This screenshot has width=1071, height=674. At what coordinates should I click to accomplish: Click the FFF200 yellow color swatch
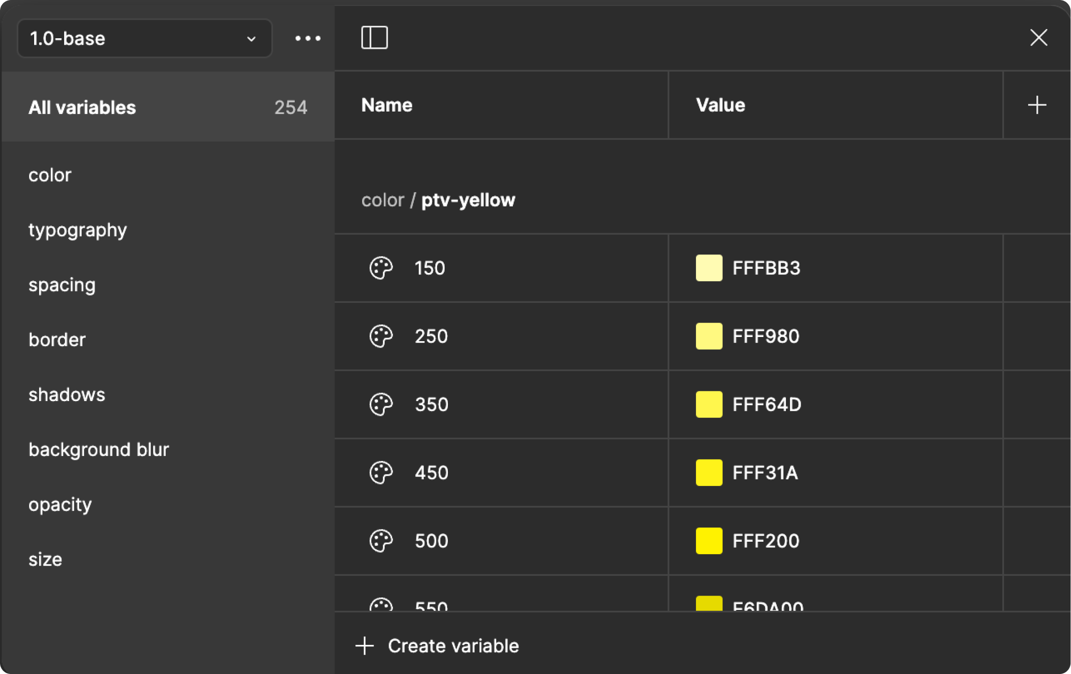point(709,541)
